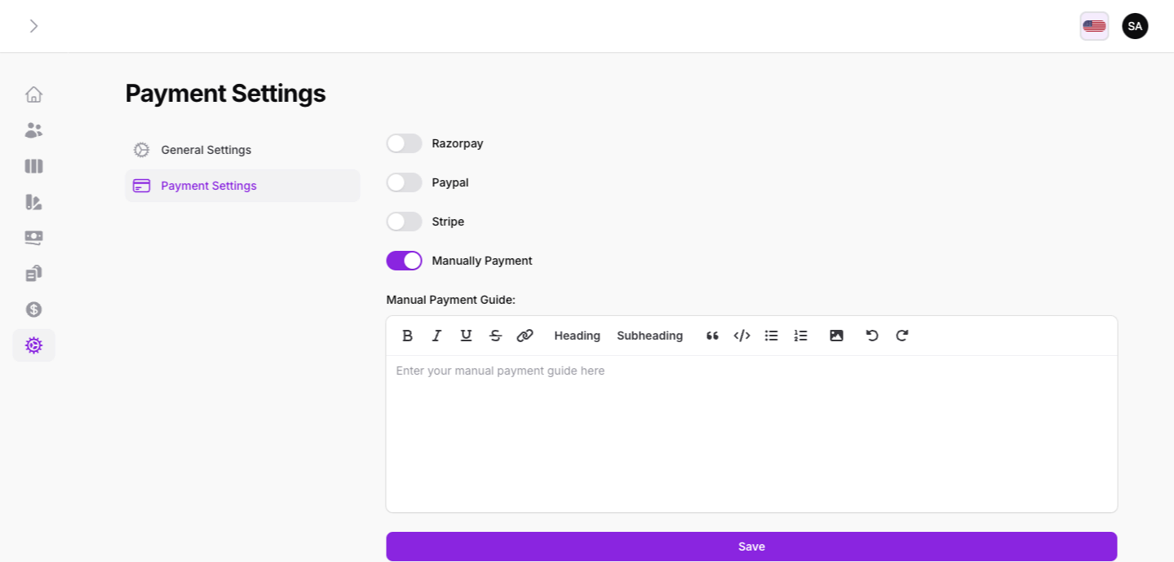Insert an image into the guide
Viewport: 1174px width, 562px height.
pos(836,336)
